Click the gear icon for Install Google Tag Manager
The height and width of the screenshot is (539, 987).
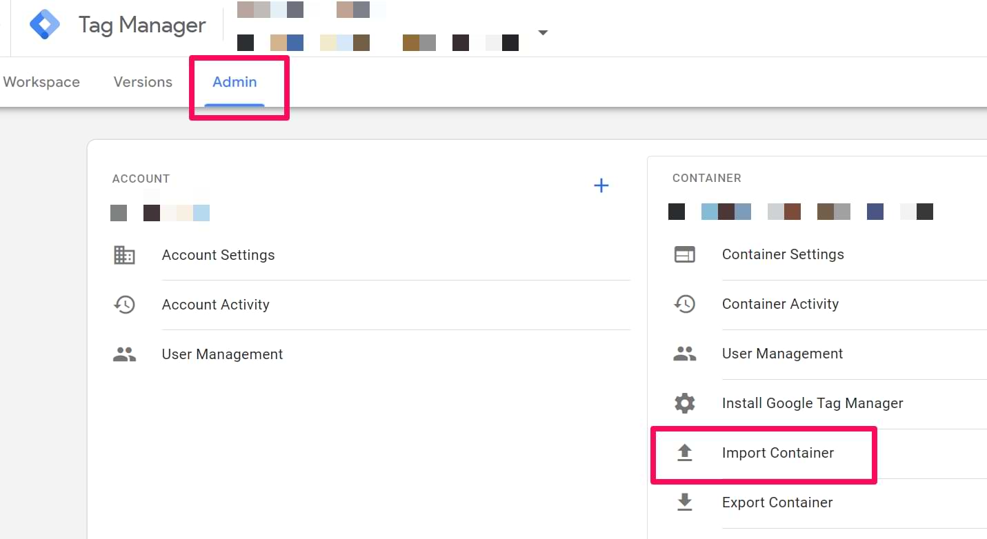[684, 403]
